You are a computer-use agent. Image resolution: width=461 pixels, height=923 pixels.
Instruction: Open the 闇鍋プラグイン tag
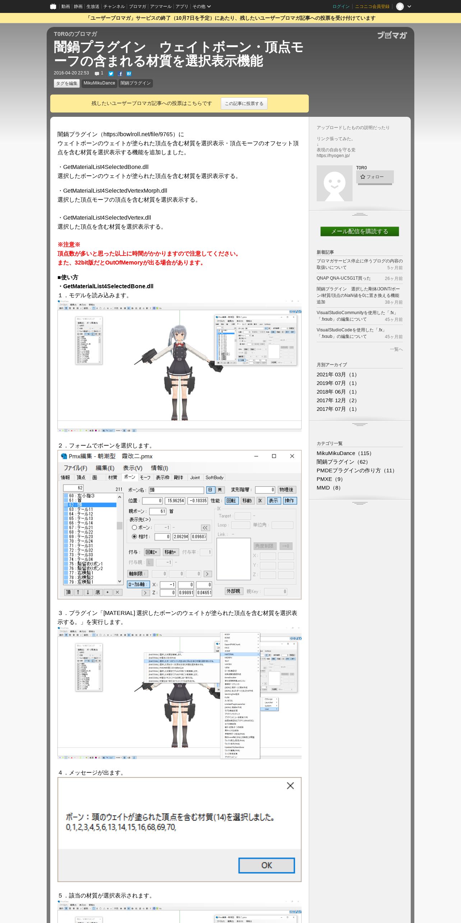tap(136, 83)
